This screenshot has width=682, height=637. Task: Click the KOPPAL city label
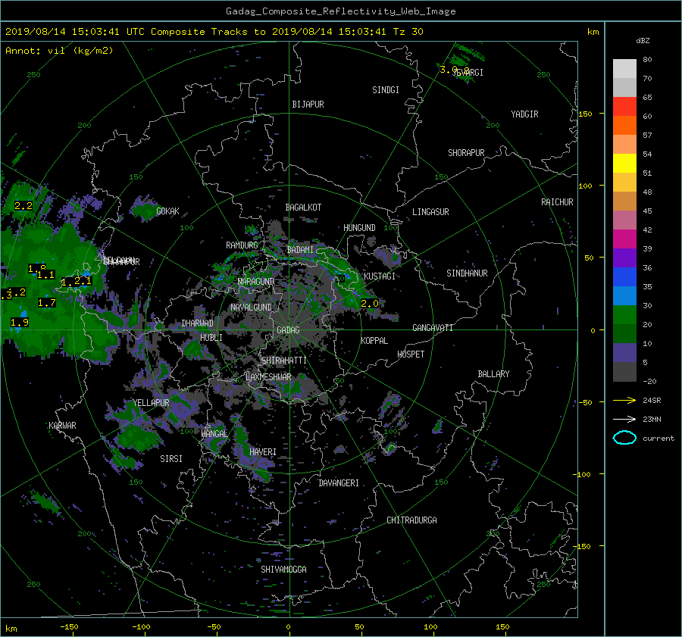coord(374,341)
